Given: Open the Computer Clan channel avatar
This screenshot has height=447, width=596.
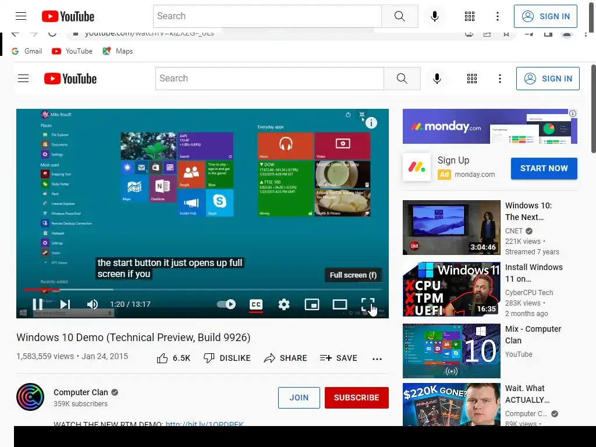Looking at the screenshot, I should click(x=30, y=397).
